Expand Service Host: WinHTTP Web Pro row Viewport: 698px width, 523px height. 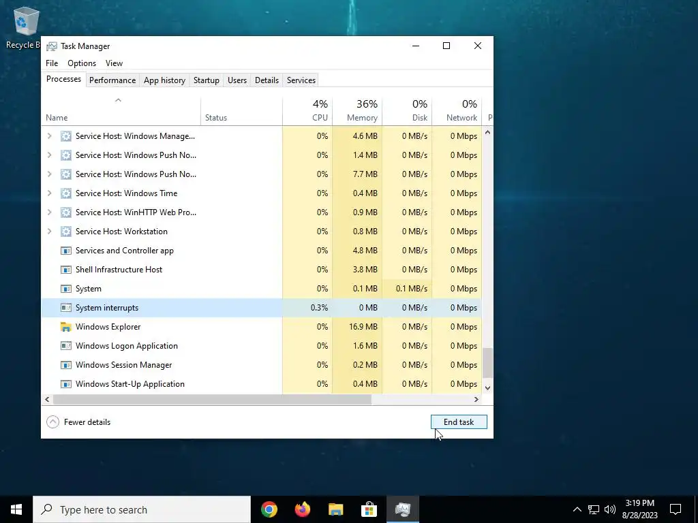49,212
